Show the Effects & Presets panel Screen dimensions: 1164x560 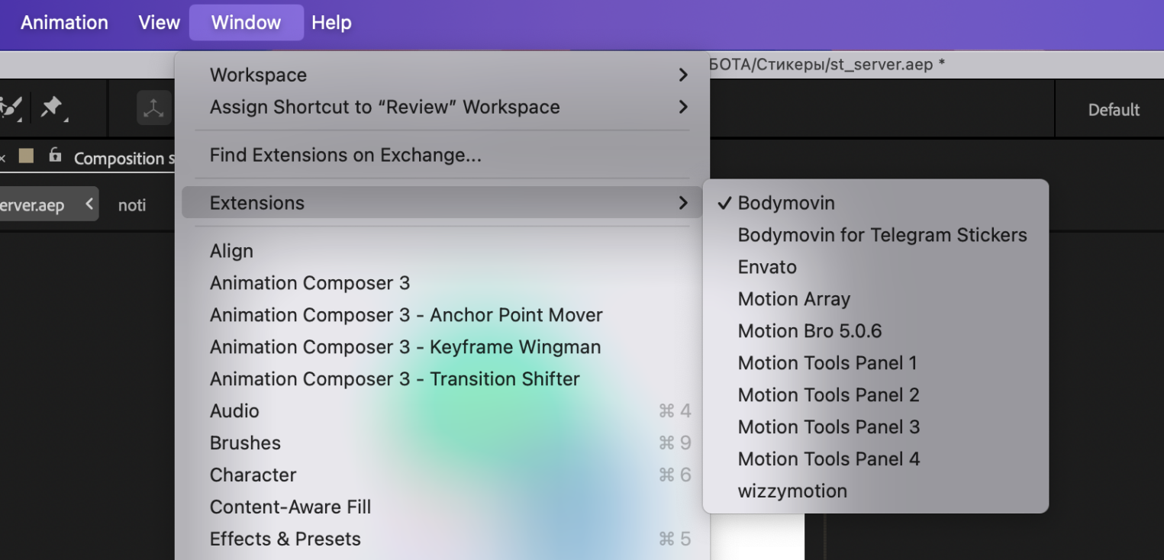(x=285, y=539)
